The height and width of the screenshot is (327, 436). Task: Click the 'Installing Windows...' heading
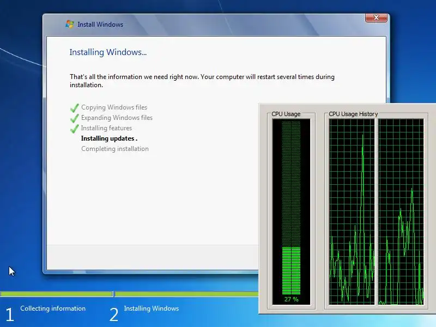pyautogui.click(x=108, y=52)
